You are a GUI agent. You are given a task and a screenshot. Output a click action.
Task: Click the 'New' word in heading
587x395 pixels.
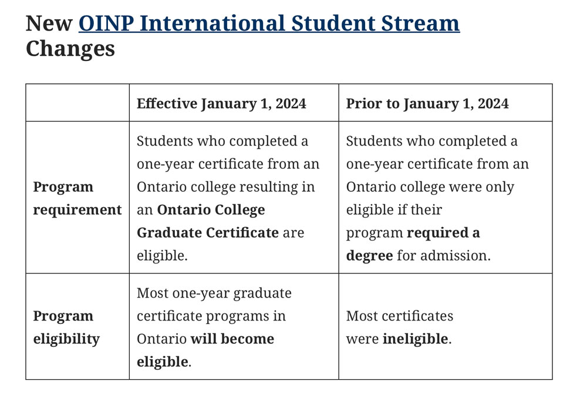click(49, 23)
